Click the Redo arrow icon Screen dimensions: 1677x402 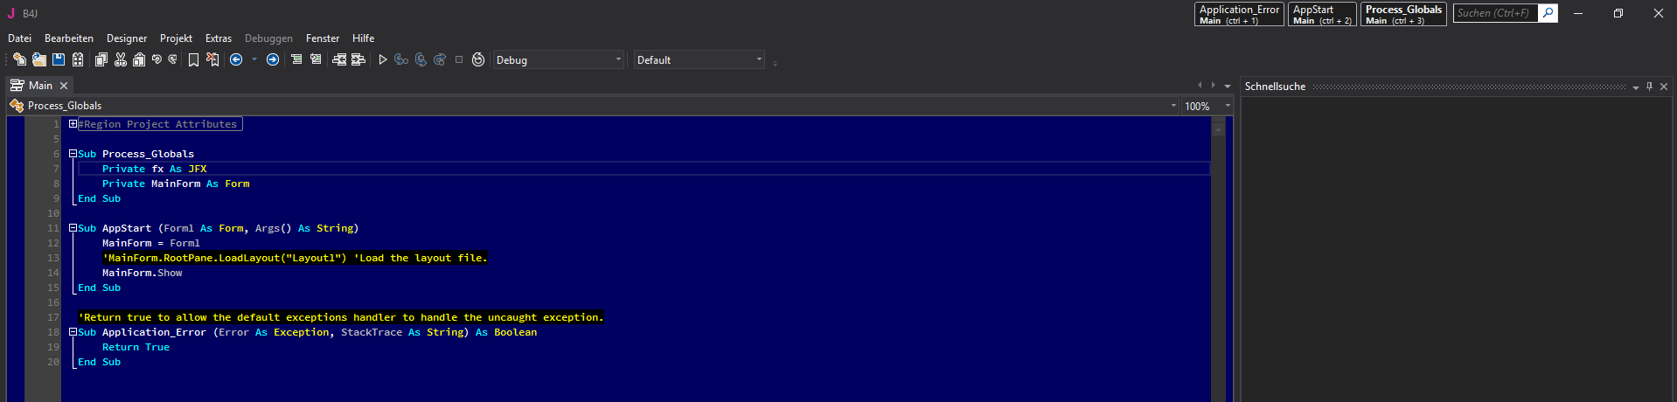click(172, 59)
